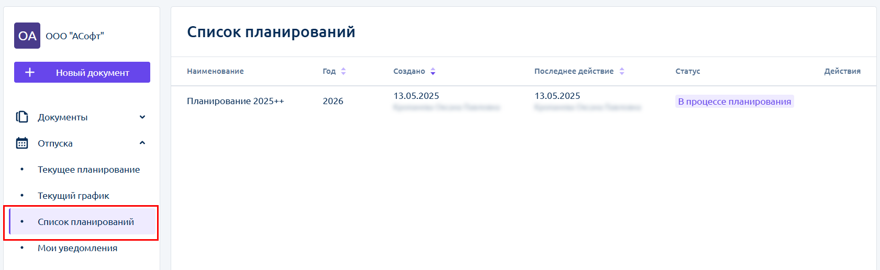Click the Наименование column header
Screen dimensions: 880x270
pyautogui.click(x=215, y=71)
